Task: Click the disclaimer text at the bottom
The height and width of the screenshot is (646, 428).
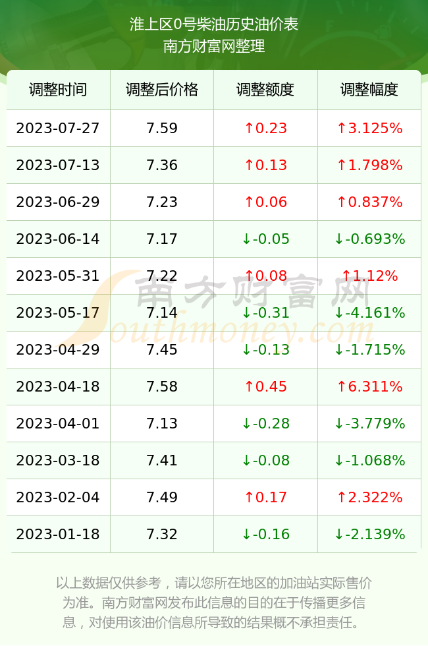Action: pyautogui.click(x=214, y=602)
